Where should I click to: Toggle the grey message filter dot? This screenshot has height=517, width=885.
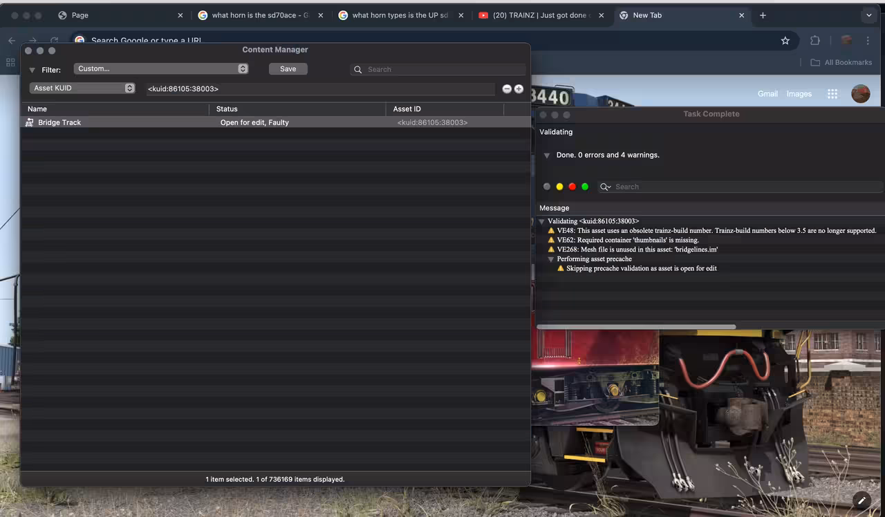tap(547, 187)
